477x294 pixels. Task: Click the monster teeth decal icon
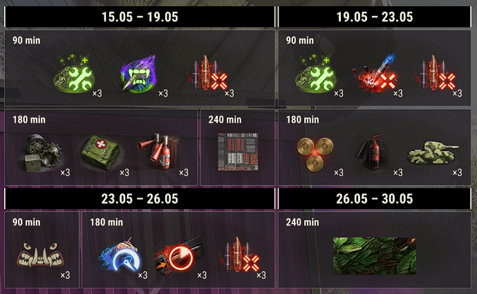coord(40,255)
